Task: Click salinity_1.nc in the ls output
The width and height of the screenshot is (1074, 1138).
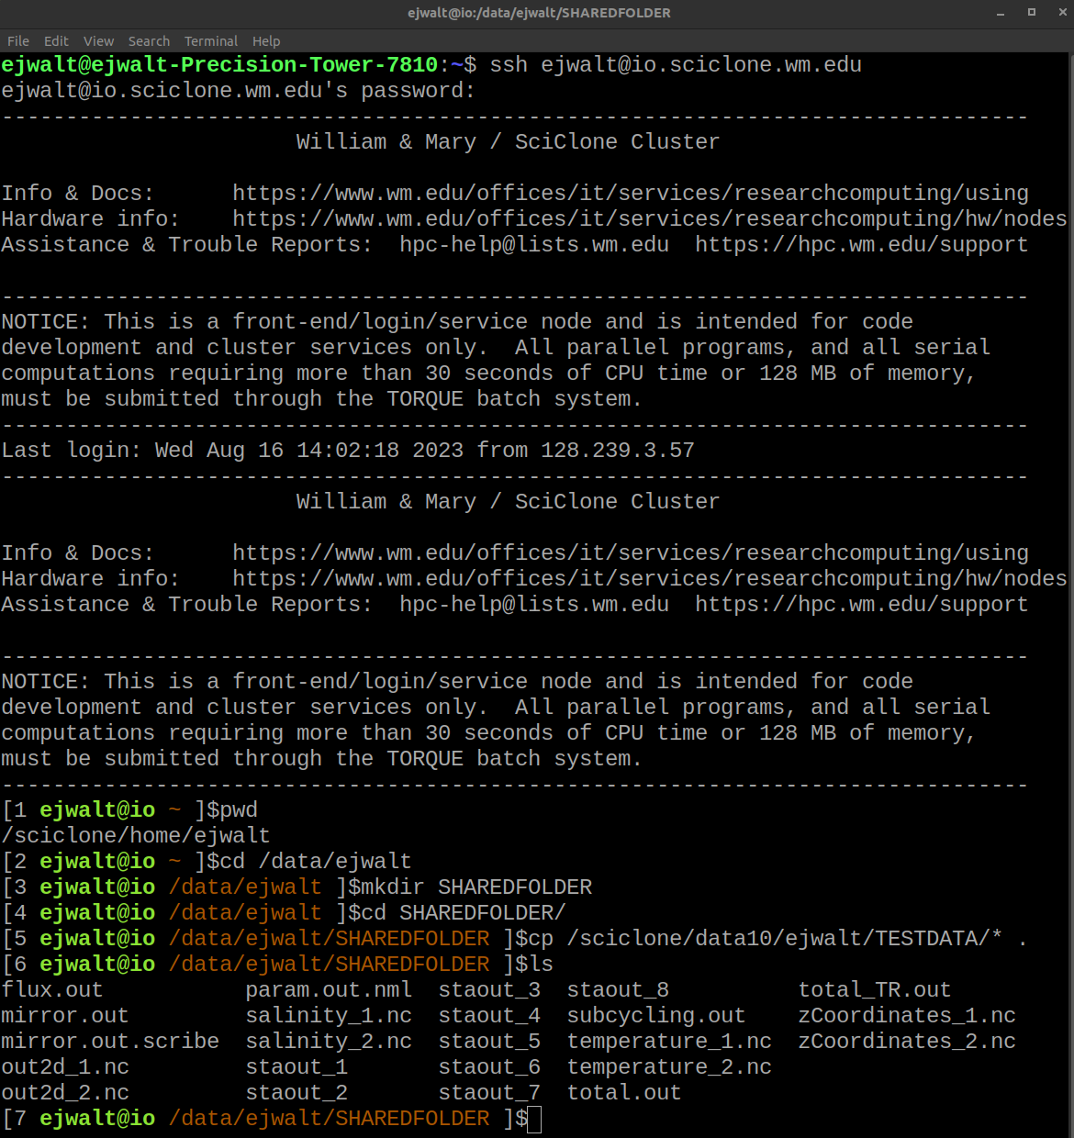Action: (329, 1016)
